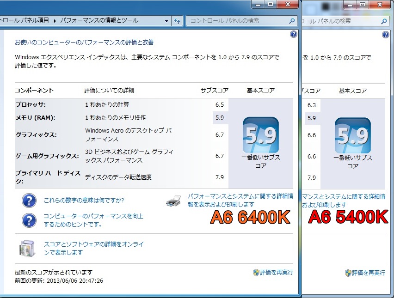
Task: Click the 評価についての詳細 column header
Action: pos(109,90)
